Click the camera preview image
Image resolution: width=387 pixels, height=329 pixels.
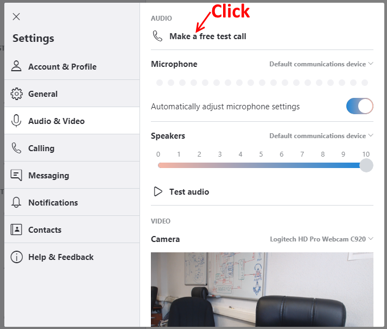pos(262,289)
